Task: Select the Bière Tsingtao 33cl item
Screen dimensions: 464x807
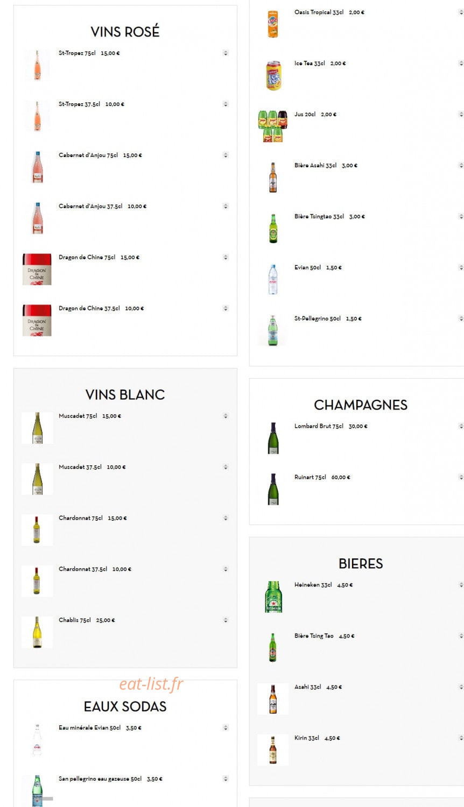Action: 329,216
